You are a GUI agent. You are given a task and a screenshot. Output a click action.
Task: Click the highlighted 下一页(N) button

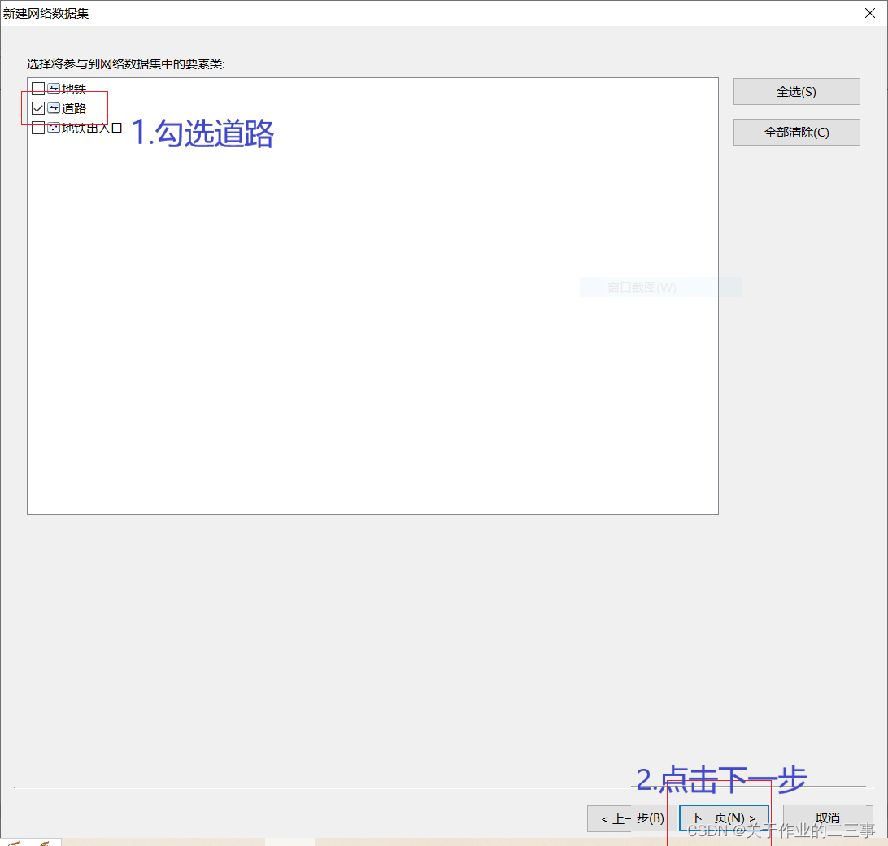723,818
